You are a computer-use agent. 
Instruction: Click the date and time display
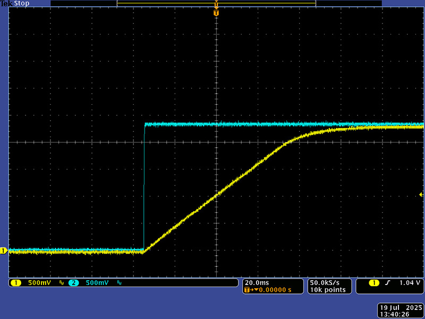point(400,311)
